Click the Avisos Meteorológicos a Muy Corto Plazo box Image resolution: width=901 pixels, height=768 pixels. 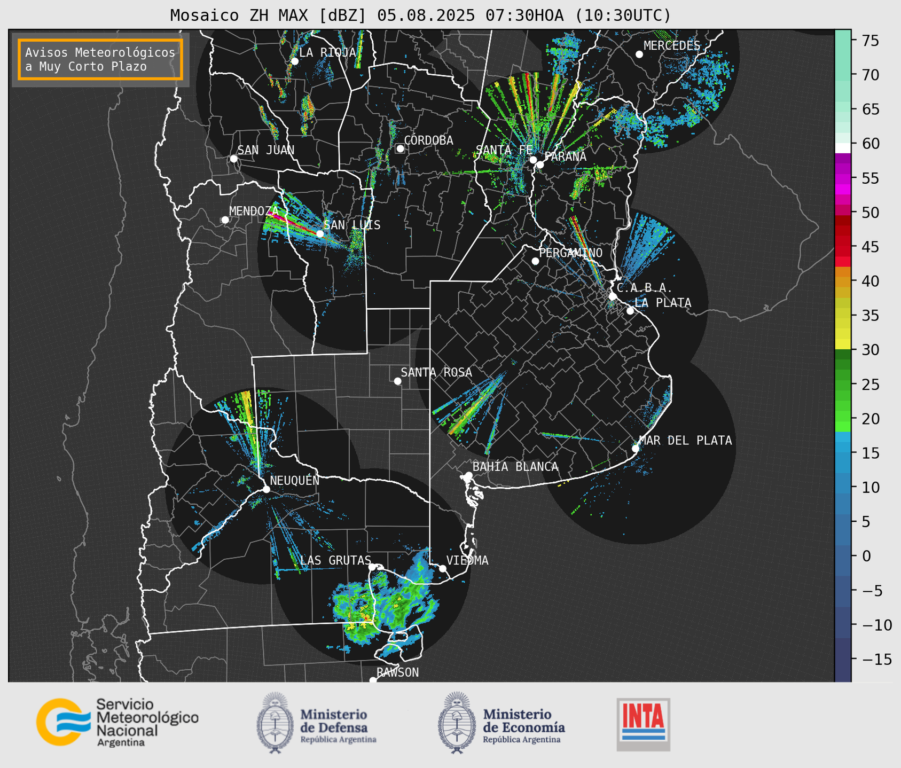click(100, 59)
